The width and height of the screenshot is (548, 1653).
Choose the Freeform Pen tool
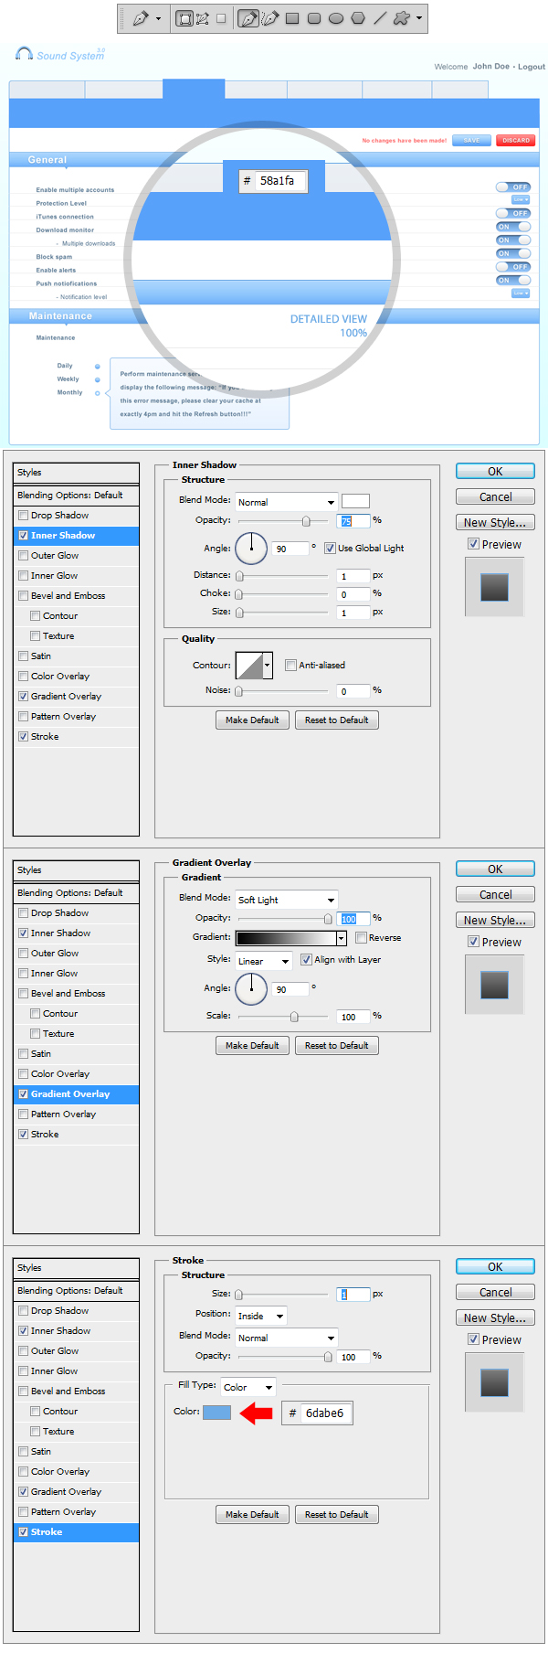270,18
